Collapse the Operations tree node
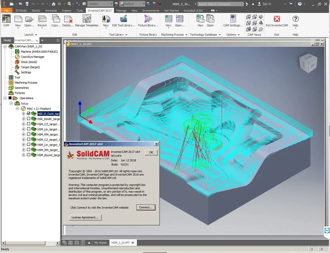The image size is (330, 253). [x=5, y=98]
